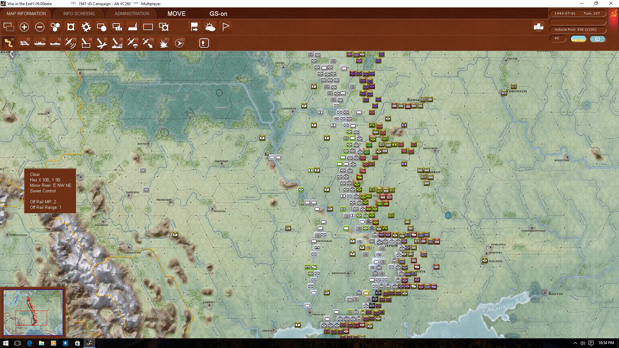Click the pennant flag icon

(226, 27)
